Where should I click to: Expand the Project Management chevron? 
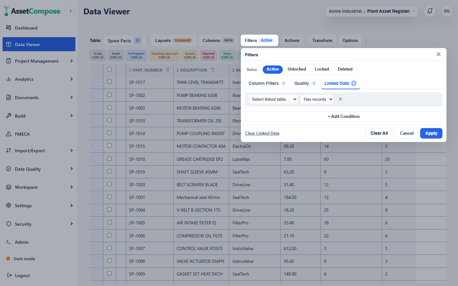(x=72, y=61)
